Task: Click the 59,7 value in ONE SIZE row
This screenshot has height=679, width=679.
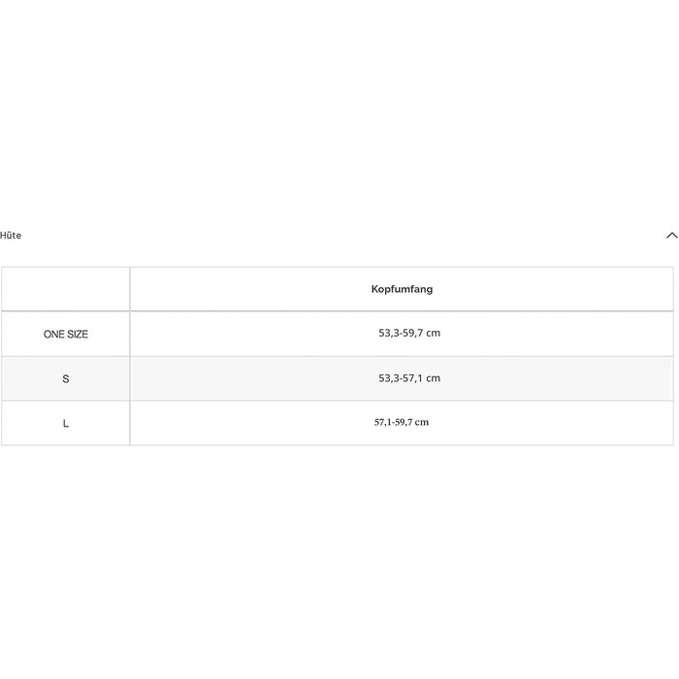Action: tap(412, 333)
